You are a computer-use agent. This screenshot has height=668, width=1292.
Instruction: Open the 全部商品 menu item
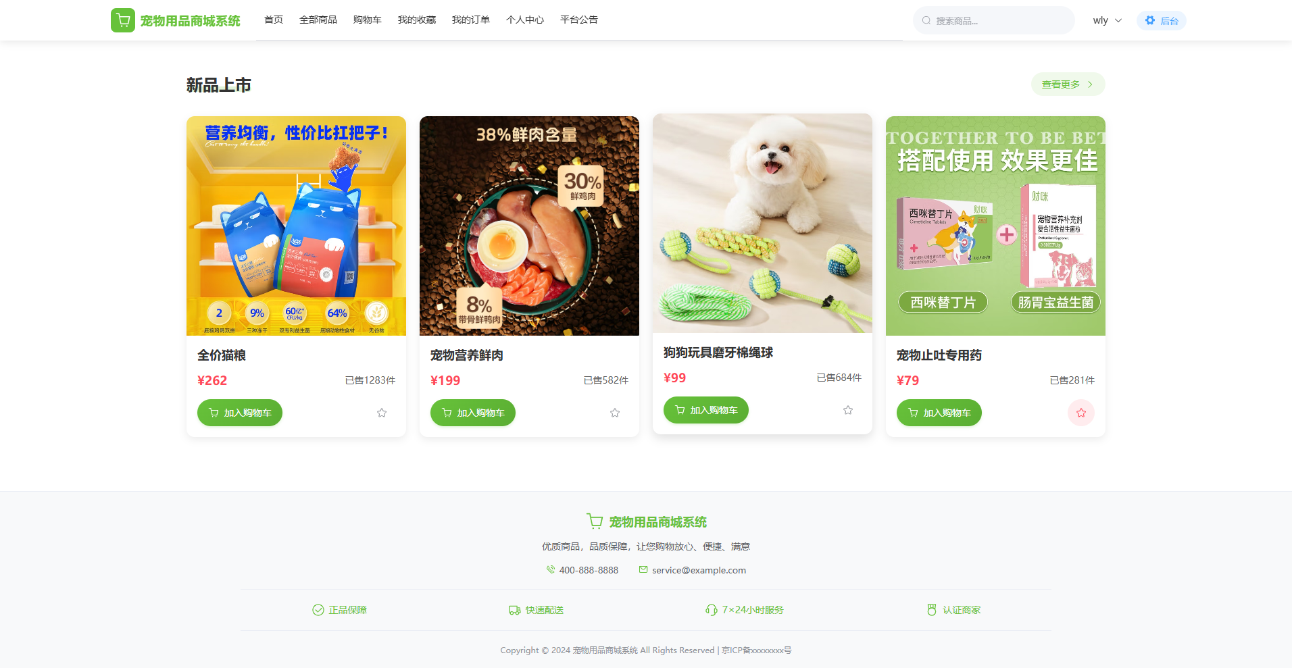point(318,20)
